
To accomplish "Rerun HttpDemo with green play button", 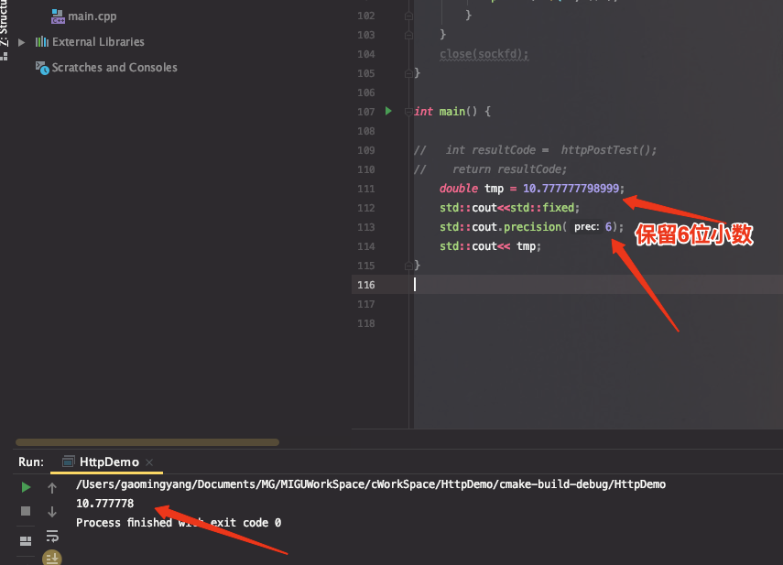I will click(26, 487).
